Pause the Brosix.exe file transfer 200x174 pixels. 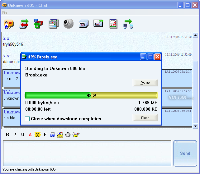pos(145,83)
